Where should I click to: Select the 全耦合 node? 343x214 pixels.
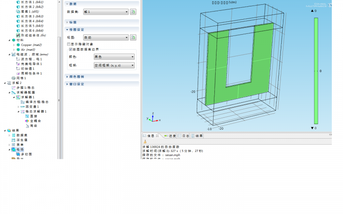click(x=33, y=121)
